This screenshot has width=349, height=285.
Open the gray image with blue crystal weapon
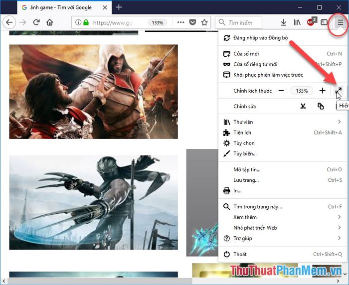(x=202, y=203)
